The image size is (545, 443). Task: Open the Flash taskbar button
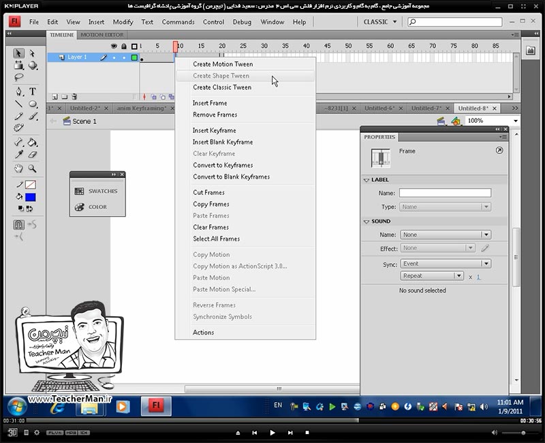point(156,406)
